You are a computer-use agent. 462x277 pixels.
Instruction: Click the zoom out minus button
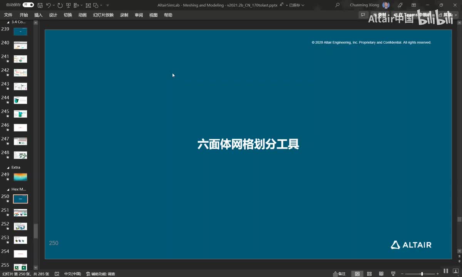tap(403, 274)
